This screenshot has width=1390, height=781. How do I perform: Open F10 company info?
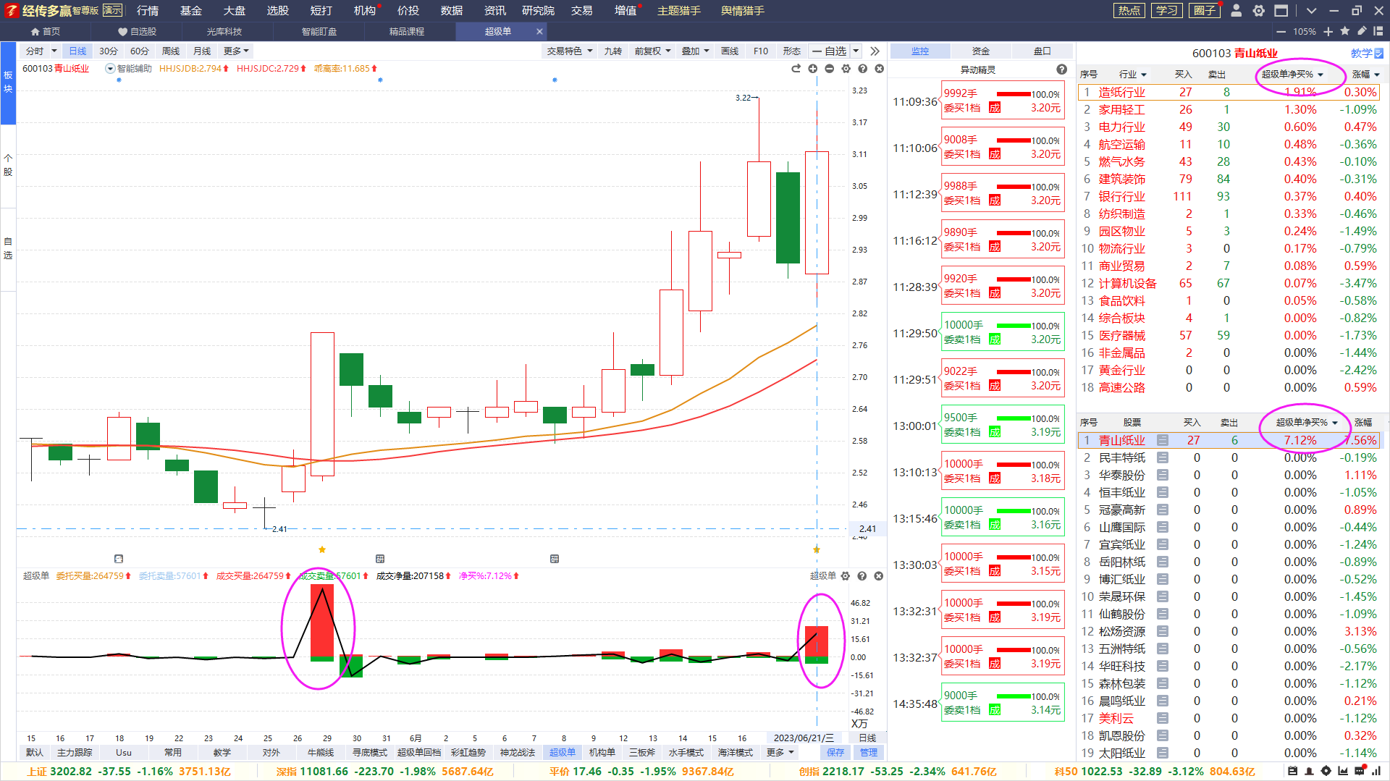(x=761, y=51)
